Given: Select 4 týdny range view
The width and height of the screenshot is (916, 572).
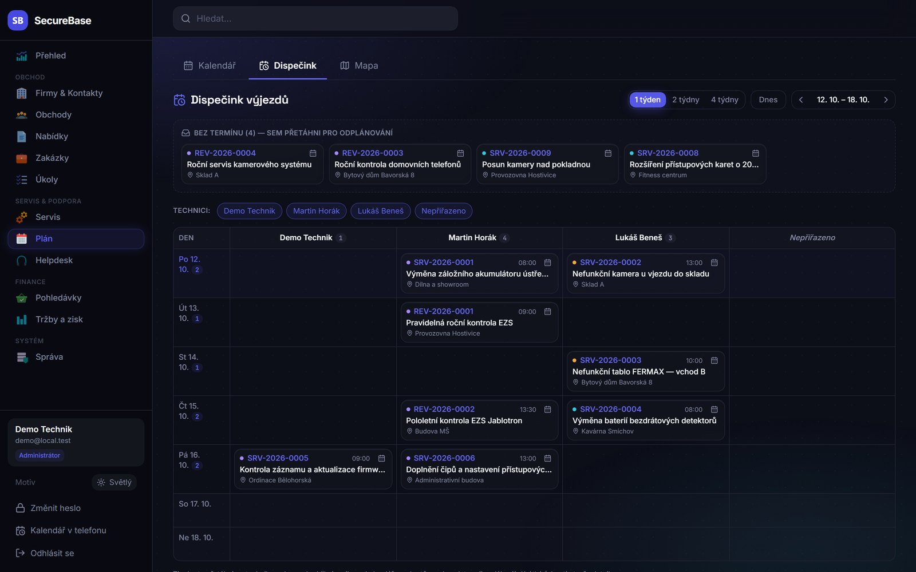Looking at the screenshot, I should point(725,100).
